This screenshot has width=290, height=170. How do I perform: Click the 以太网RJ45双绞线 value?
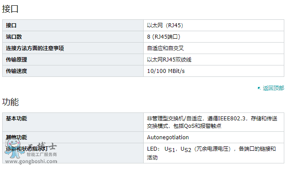coord(169,60)
